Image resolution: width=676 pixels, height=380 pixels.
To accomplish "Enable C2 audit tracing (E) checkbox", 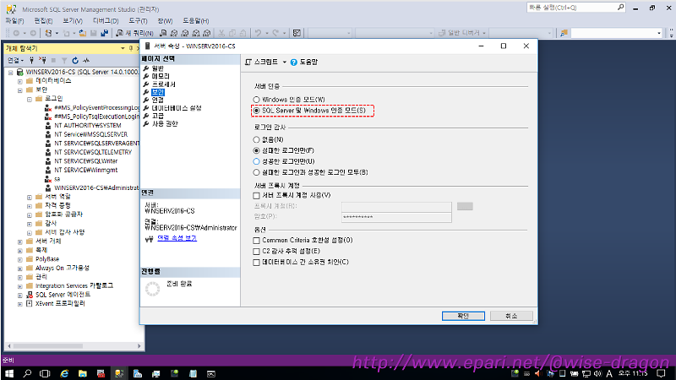I will tap(257, 251).
